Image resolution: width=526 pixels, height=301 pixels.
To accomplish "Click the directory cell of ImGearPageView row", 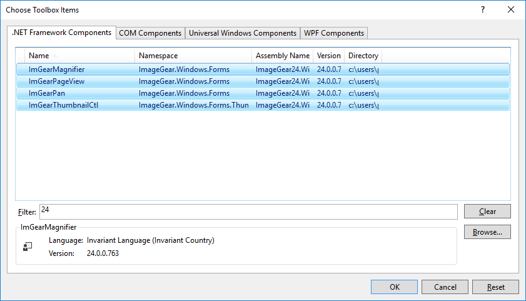I will (363, 81).
